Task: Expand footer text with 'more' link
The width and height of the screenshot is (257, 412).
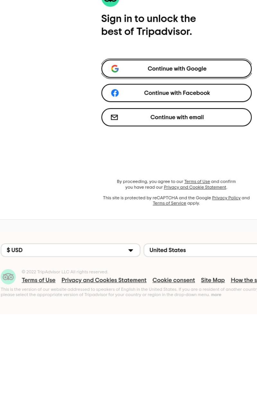Action: tap(216, 295)
